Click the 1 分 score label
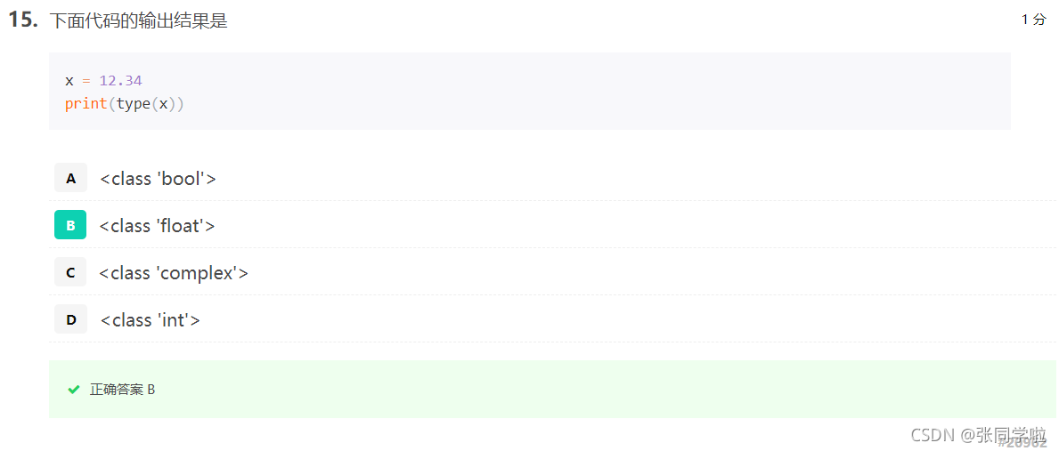This screenshot has width=1059, height=451. pyautogui.click(x=1033, y=20)
